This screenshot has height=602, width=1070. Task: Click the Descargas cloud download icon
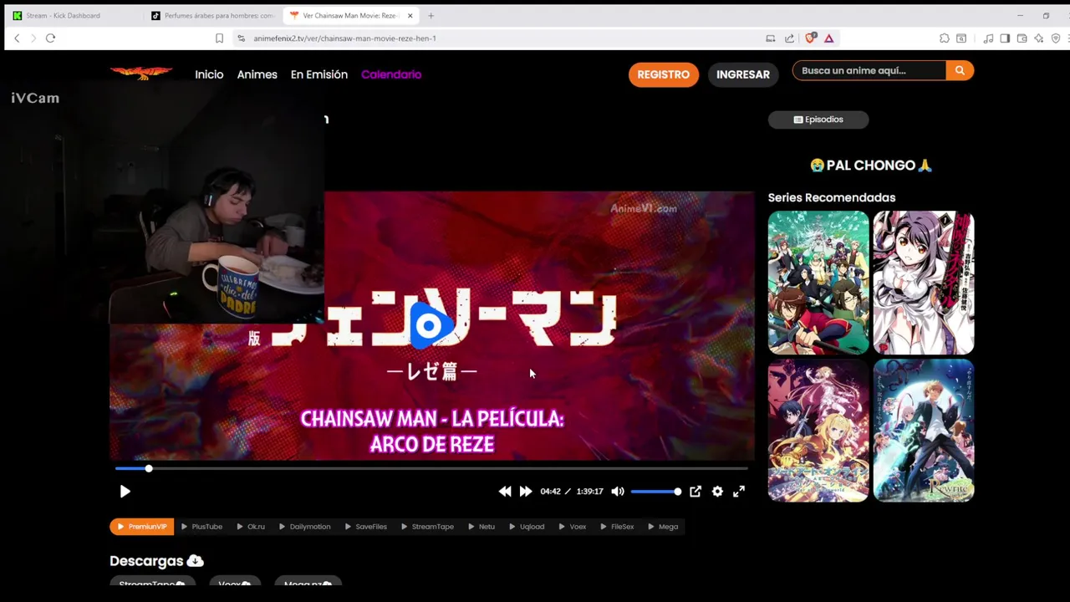click(x=195, y=561)
